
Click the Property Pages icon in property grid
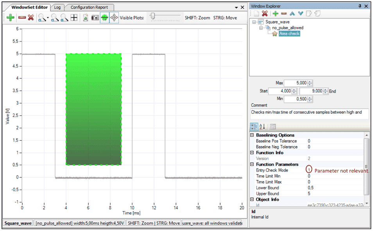[273, 127]
